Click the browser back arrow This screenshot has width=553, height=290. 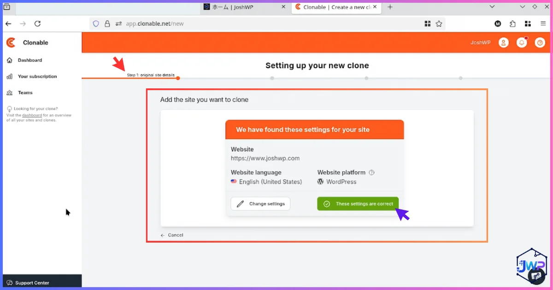pos(8,23)
